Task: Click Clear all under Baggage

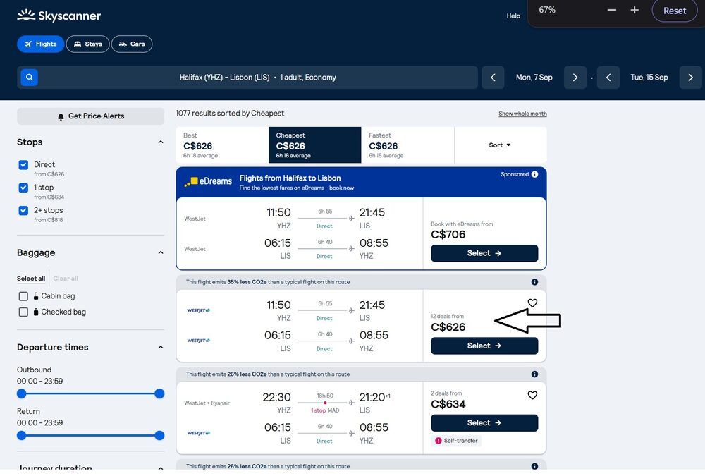Action: 66,279
